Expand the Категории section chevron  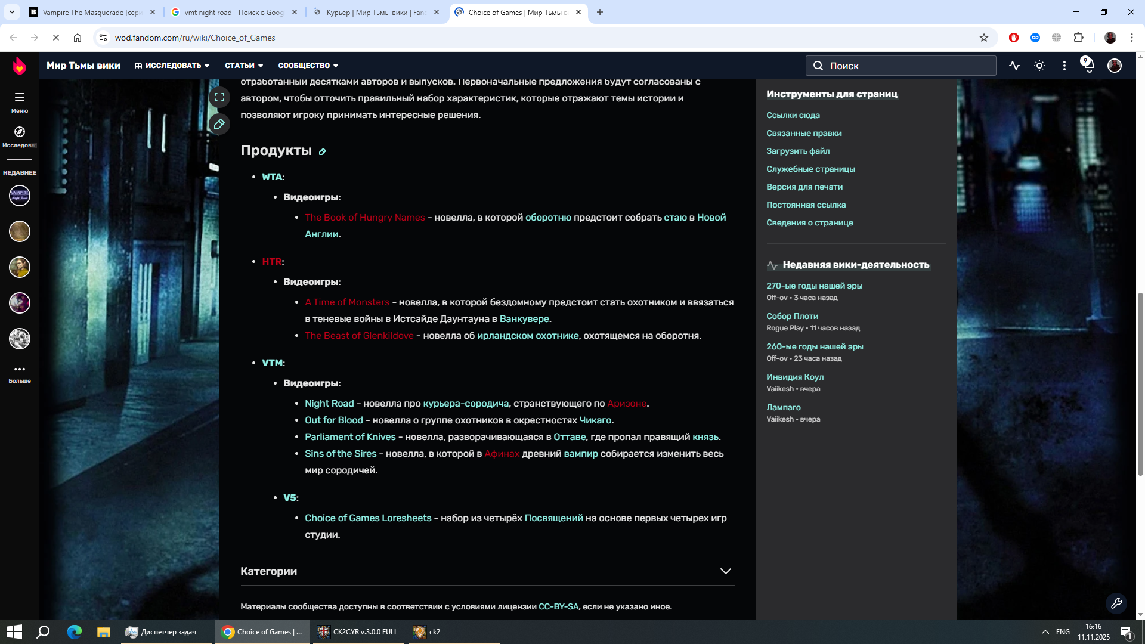pos(725,571)
